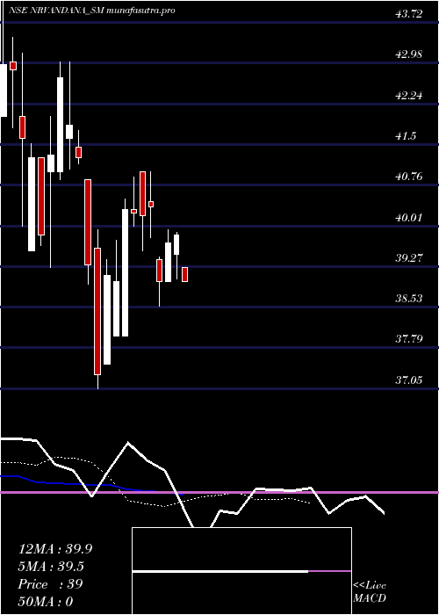Image resolution: width=439 pixels, height=615 pixels.
Task: Click the 38.53 price axis label
Action: point(409,299)
